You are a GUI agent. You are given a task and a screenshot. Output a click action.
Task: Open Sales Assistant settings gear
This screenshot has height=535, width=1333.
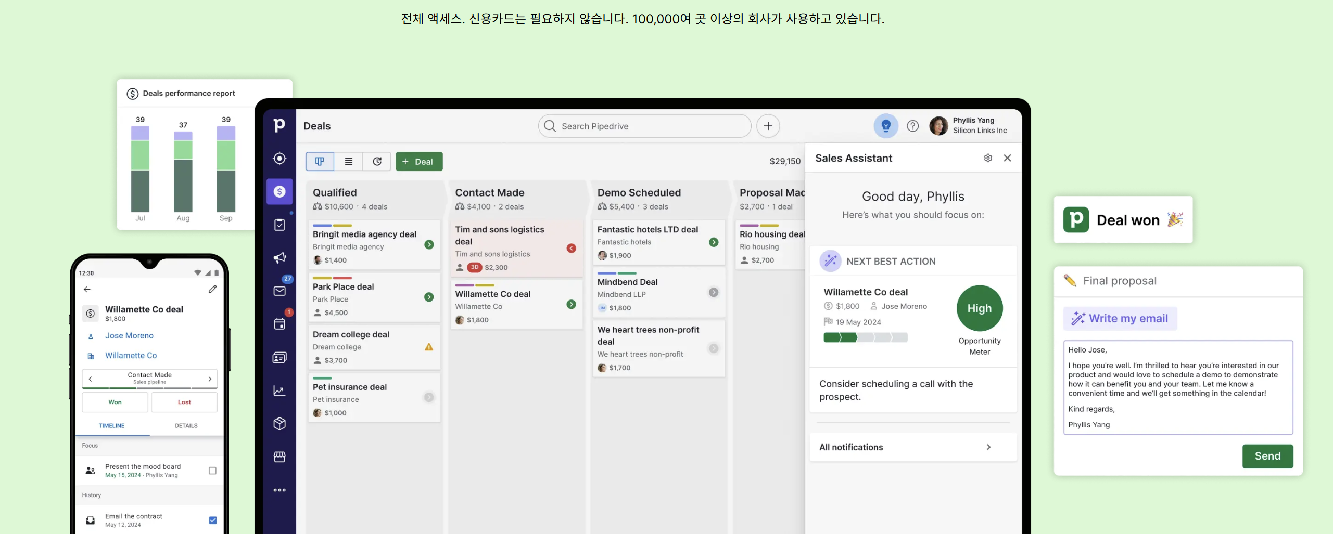pyautogui.click(x=988, y=158)
